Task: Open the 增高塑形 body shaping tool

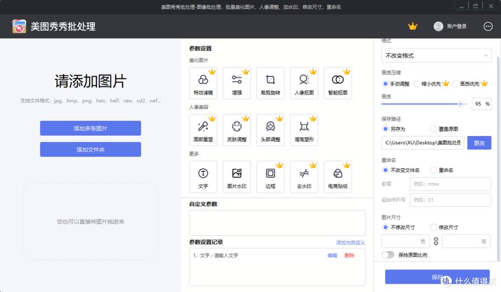Action: 304,130
